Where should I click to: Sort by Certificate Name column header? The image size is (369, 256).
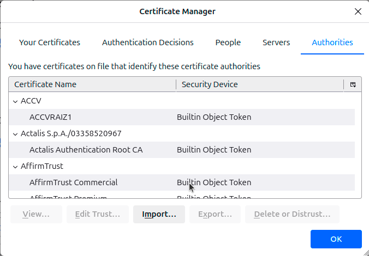click(92, 84)
